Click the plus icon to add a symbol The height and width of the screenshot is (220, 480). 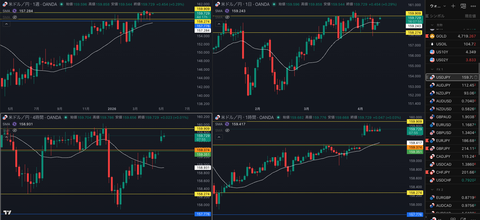pyautogui.click(x=453, y=6)
